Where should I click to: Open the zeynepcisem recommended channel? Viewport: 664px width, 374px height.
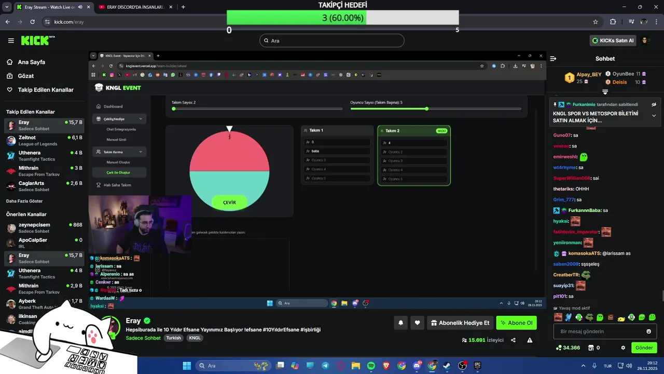point(43,228)
